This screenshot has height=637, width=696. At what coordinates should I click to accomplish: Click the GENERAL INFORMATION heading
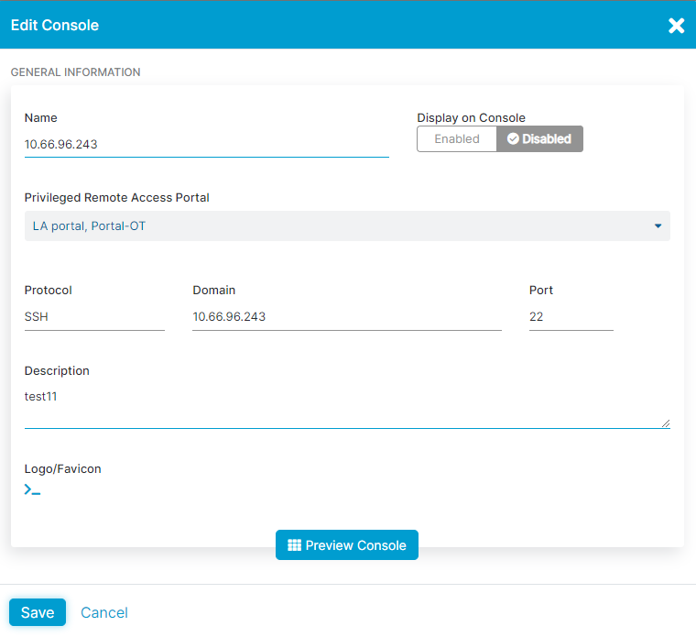[x=75, y=72]
